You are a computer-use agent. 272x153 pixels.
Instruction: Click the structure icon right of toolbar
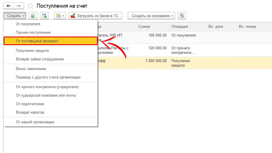pos(182,16)
